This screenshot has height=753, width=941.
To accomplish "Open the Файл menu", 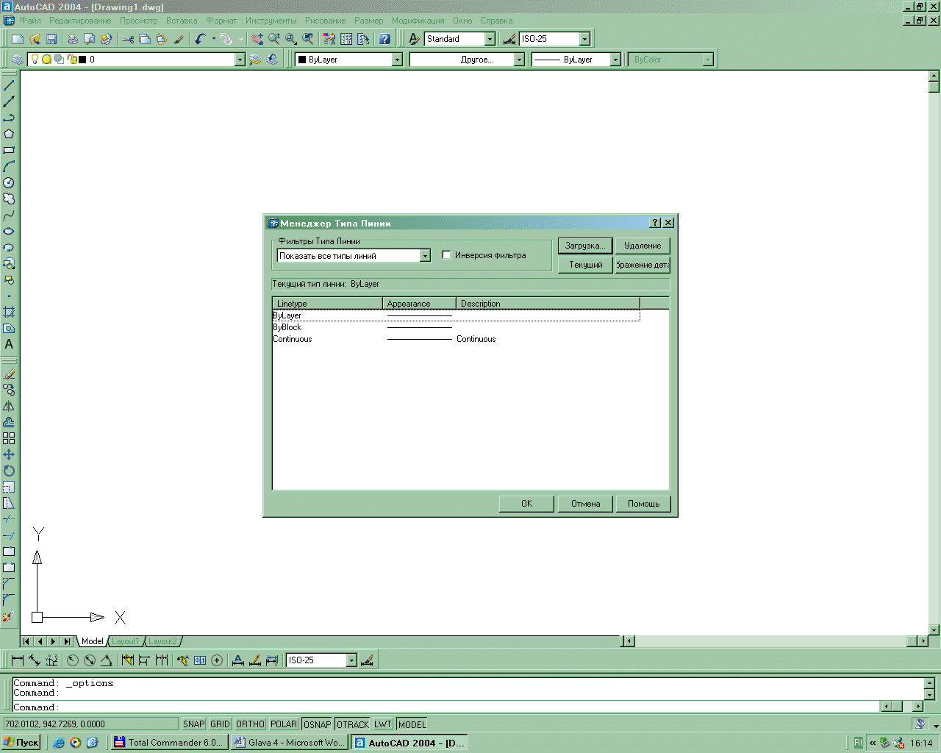I will [x=30, y=21].
